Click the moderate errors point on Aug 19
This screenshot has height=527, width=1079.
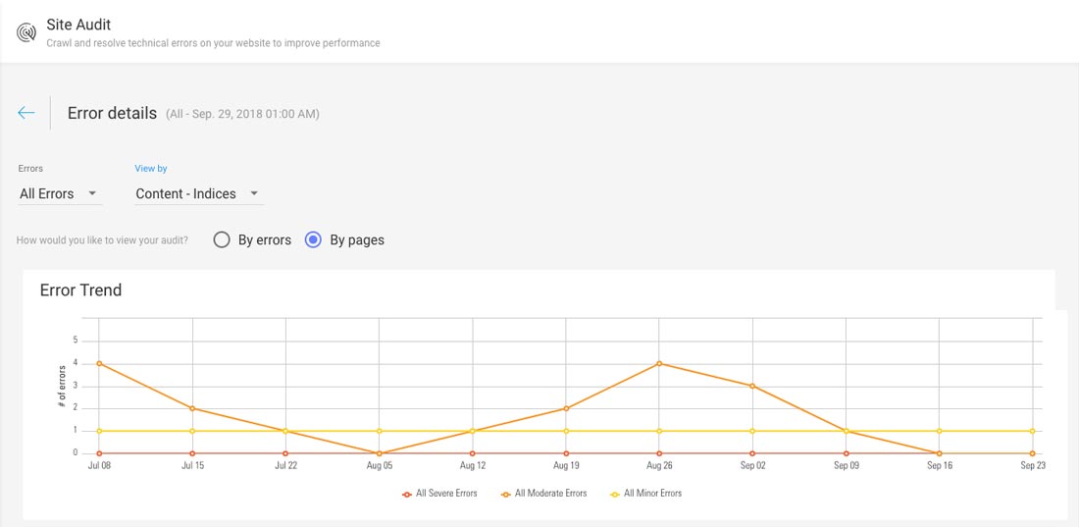[x=566, y=408]
